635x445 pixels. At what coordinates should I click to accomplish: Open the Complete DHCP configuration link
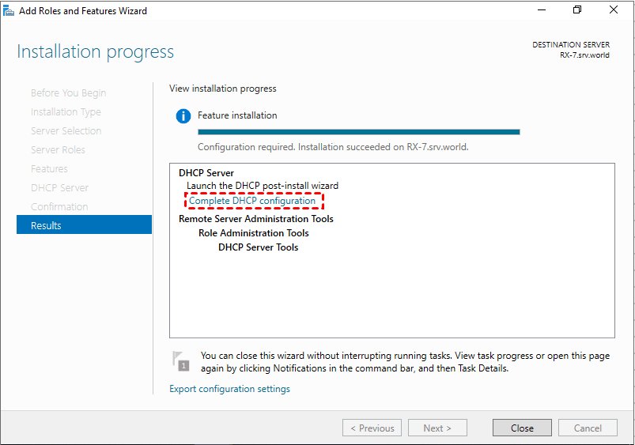point(252,201)
